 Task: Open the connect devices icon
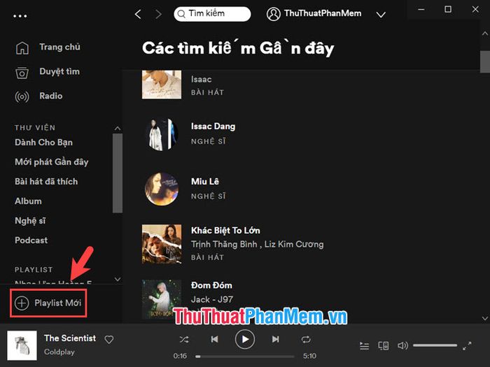click(x=384, y=346)
